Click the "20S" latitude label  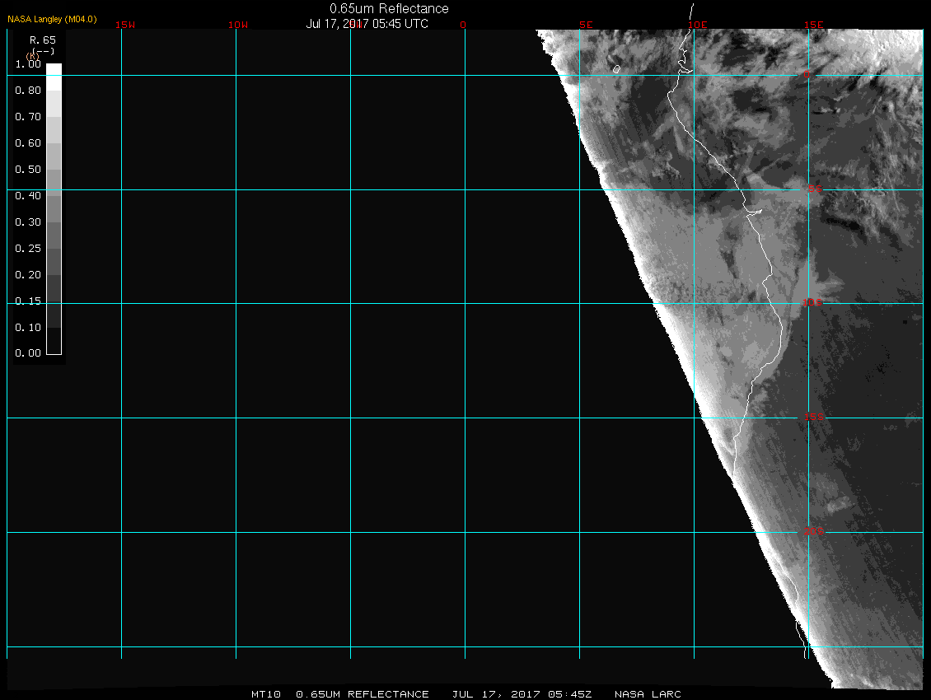coord(814,531)
